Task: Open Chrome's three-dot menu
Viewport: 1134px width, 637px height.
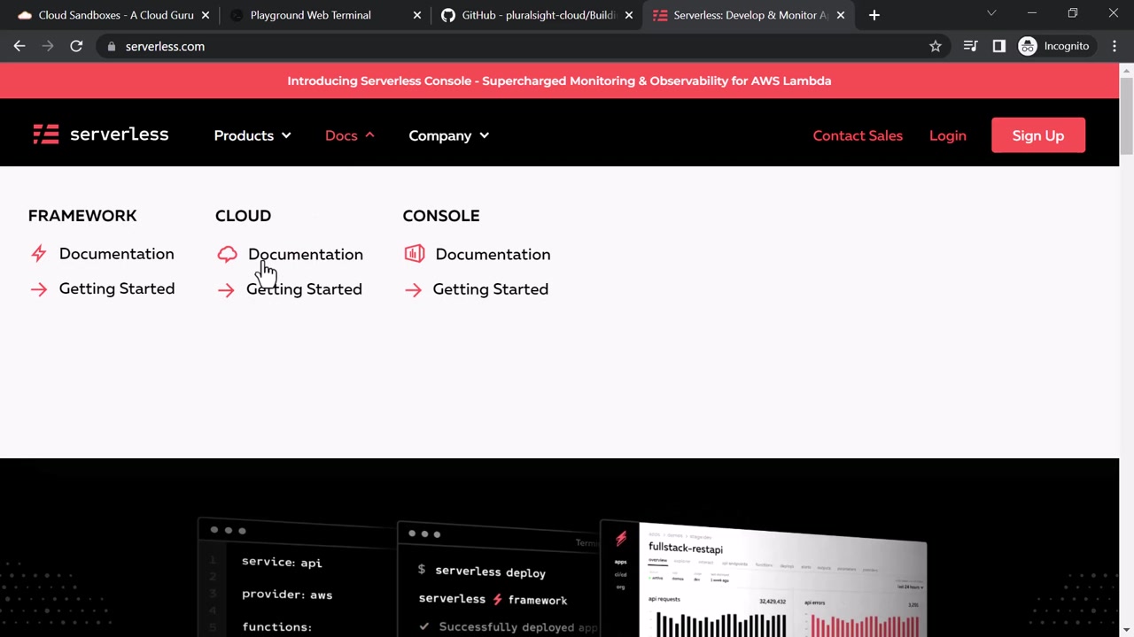Action: [1115, 46]
